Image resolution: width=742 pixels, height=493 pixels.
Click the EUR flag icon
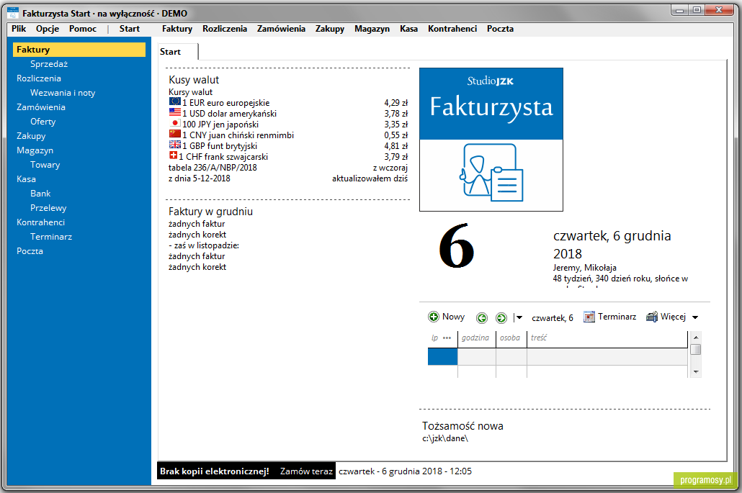click(x=174, y=101)
